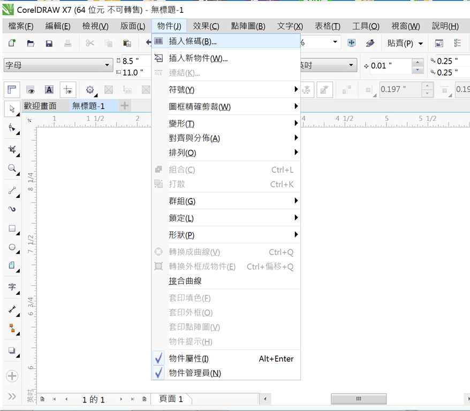
Task: Select the Drop Shadow tool
Action: click(x=12, y=351)
